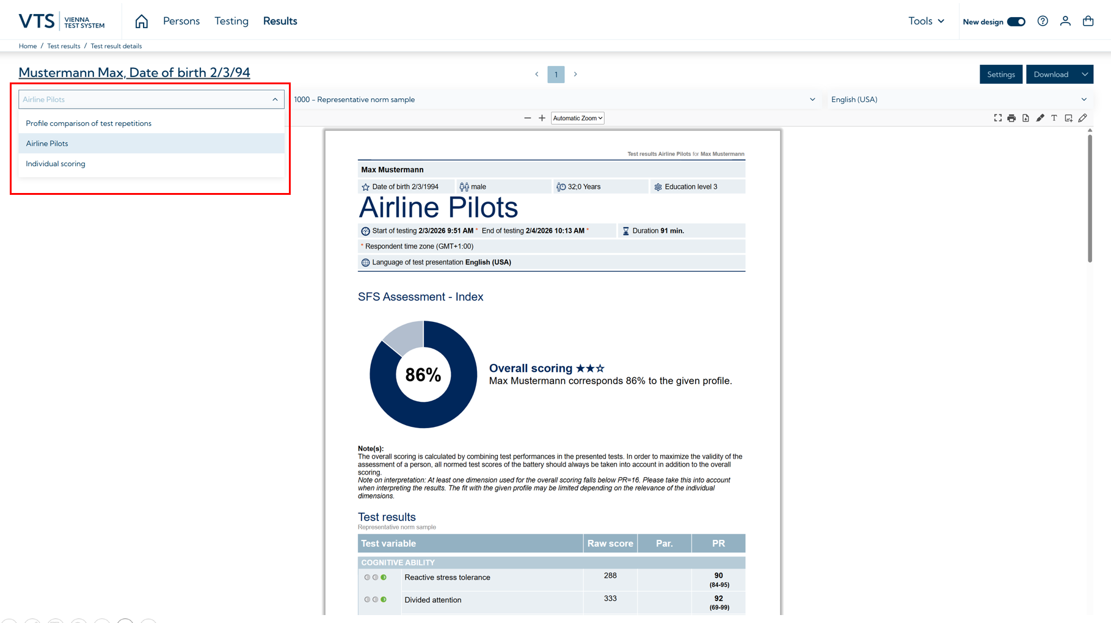This screenshot has width=1111, height=623.
Task: Enter fullscreen presentation mode in viewer
Action: coord(997,118)
